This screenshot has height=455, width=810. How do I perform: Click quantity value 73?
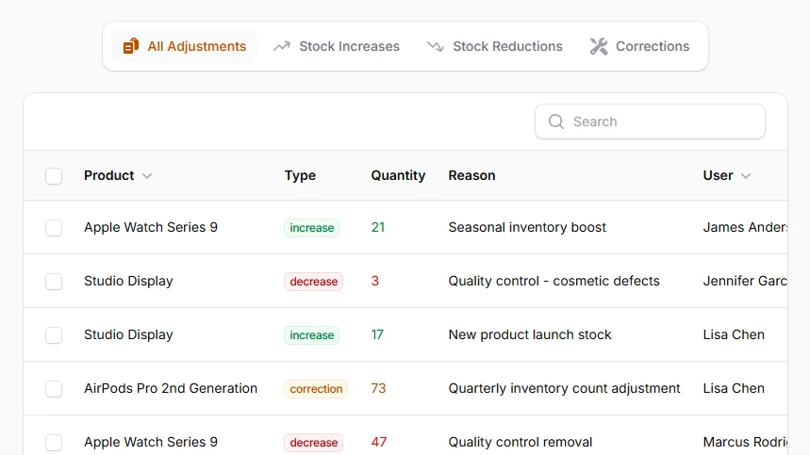pos(379,388)
